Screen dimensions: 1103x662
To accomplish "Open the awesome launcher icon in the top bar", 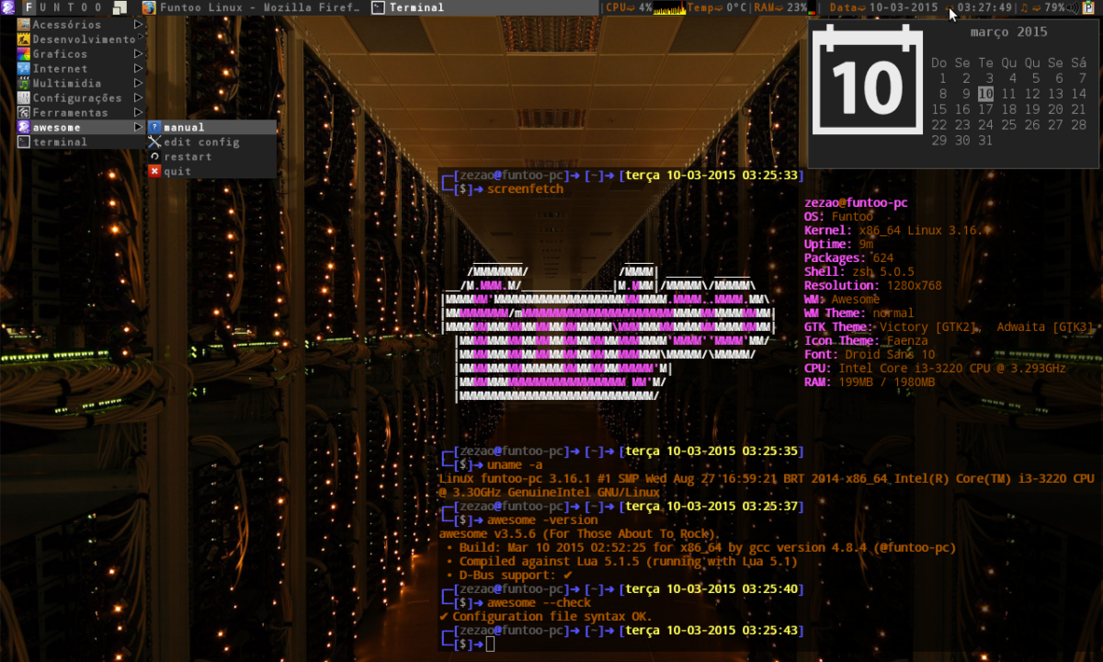I will point(7,7).
